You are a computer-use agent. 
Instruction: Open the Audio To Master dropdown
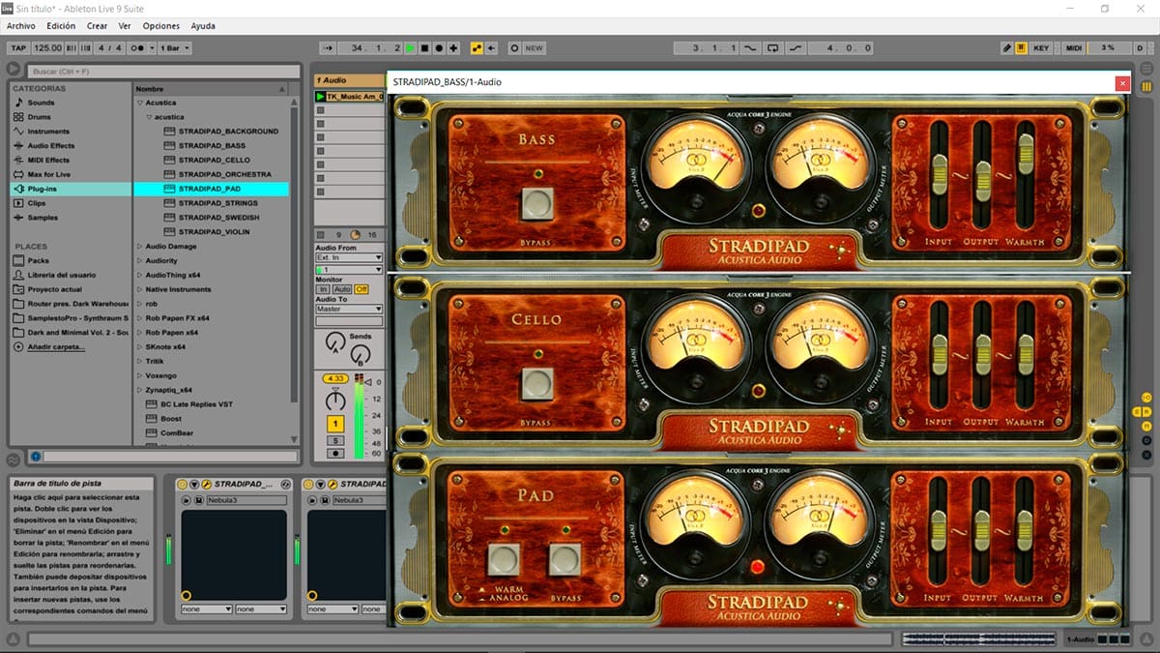349,310
